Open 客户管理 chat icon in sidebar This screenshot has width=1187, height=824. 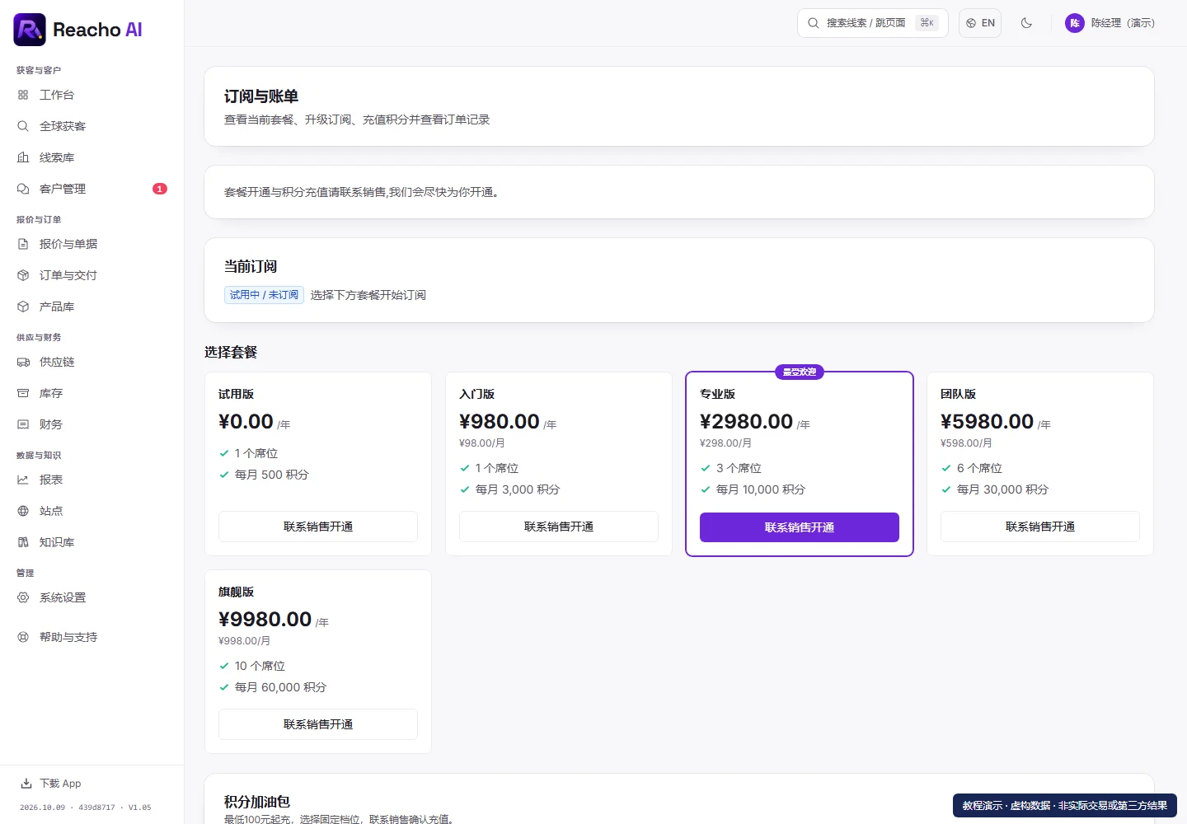pos(23,189)
